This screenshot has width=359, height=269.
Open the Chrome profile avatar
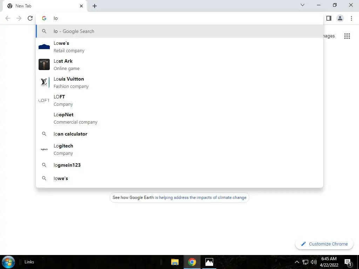click(340, 18)
